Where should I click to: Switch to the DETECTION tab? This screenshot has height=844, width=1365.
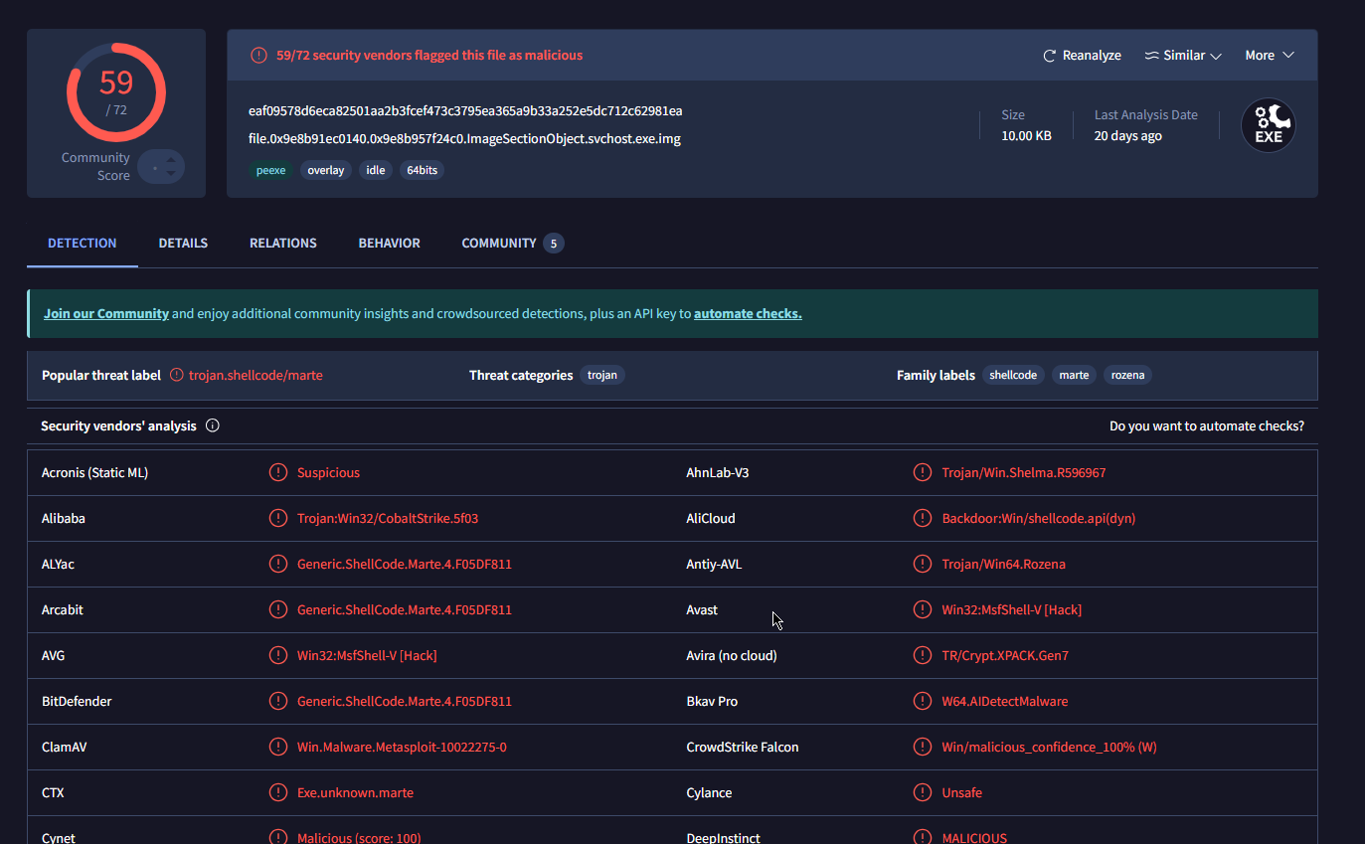[x=83, y=244]
